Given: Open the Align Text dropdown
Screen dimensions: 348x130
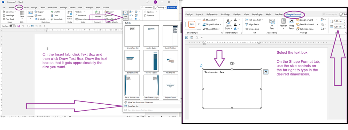Looking at the screenshot, I should (x=252, y=25).
